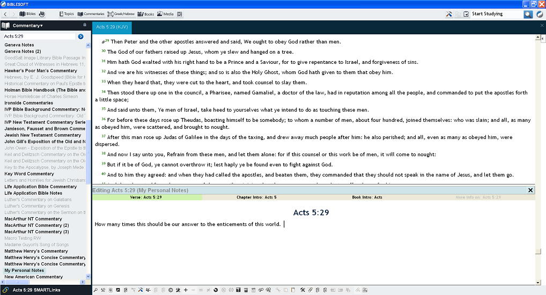
Task: Select the Chapter Intro: Acts 5 tab
Action: coord(256,197)
